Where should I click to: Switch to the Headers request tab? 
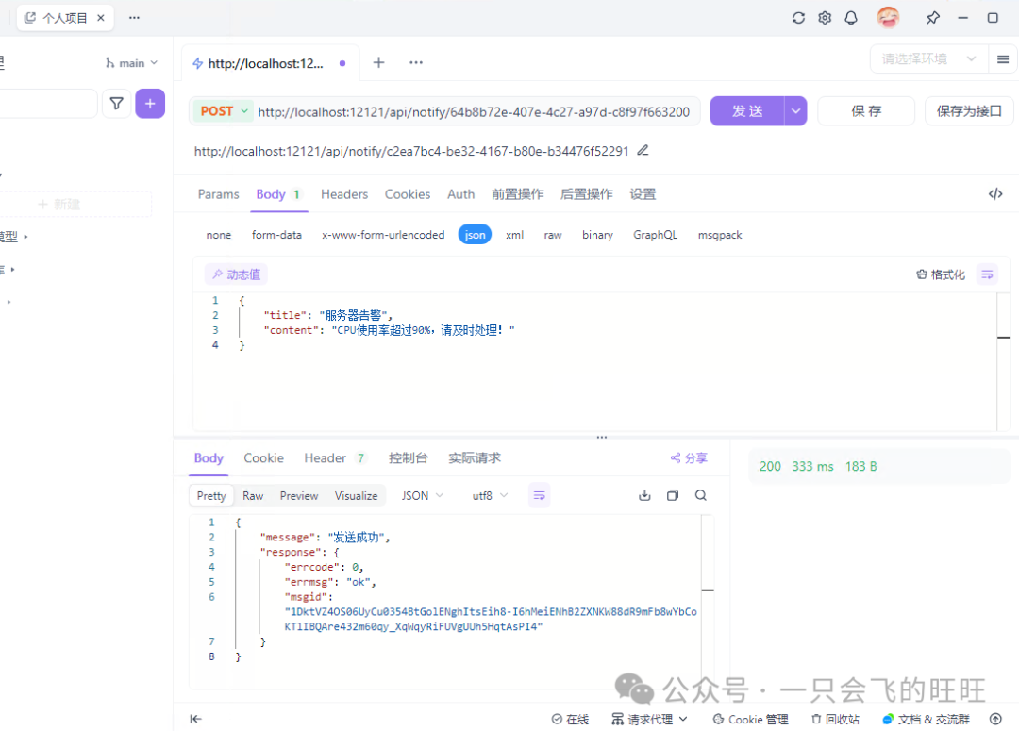click(344, 194)
